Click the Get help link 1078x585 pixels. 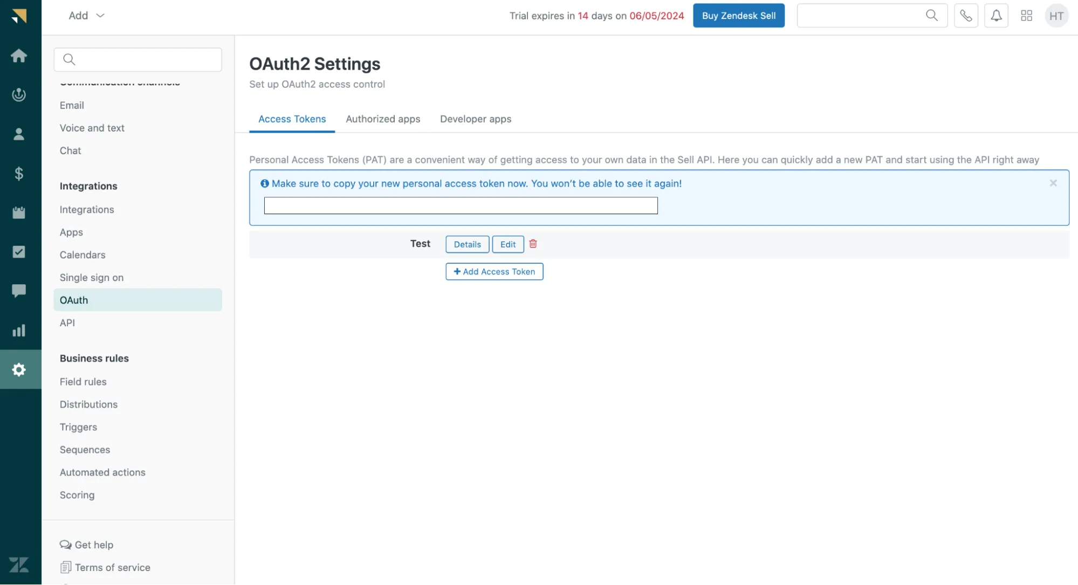click(x=87, y=545)
